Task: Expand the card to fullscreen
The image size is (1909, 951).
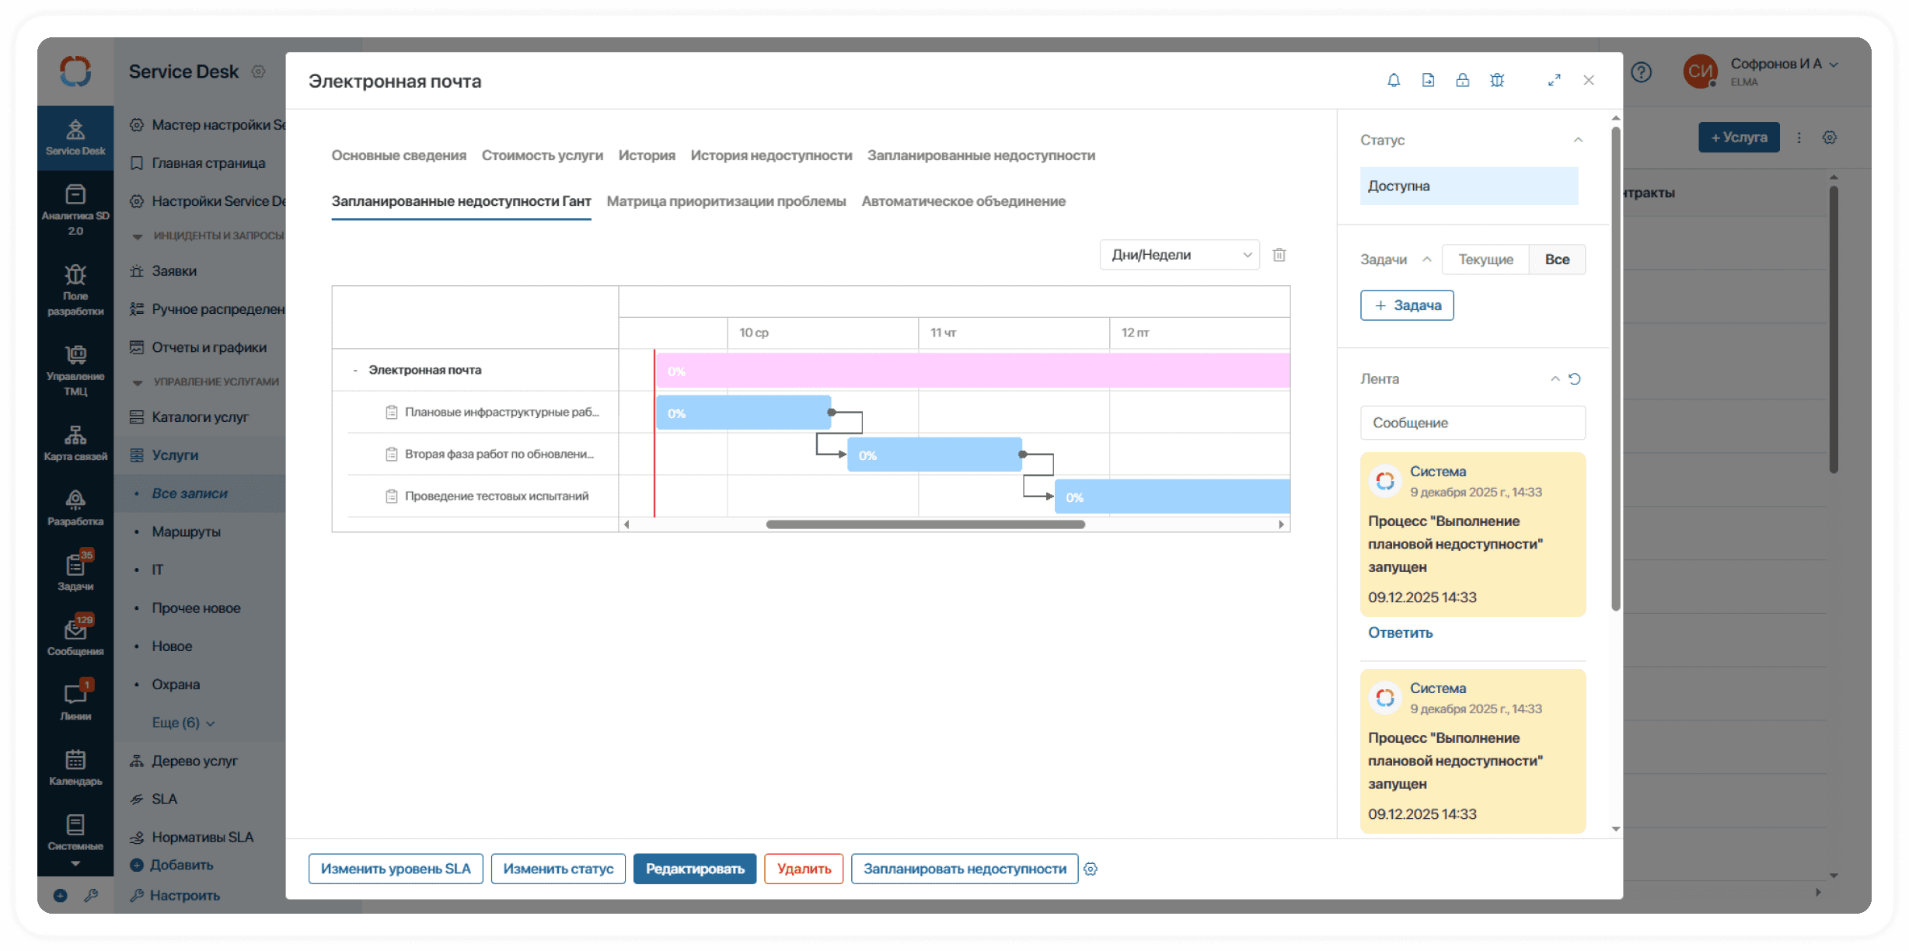Action: pos(1554,80)
